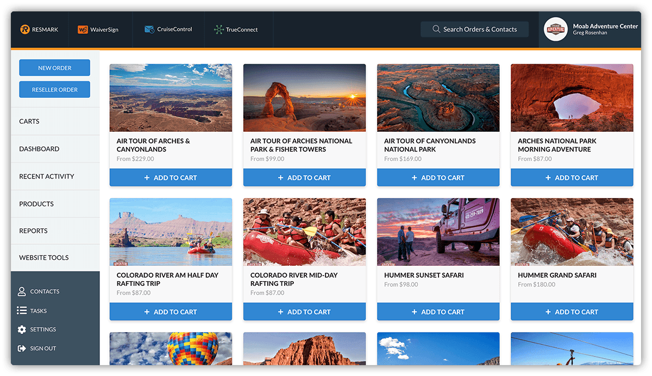Click the WaiverSign logo icon
Viewport: 652px width, 376px height.
83,29
